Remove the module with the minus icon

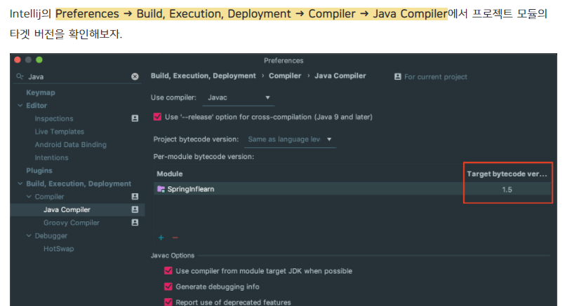click(x=175, y=237)
